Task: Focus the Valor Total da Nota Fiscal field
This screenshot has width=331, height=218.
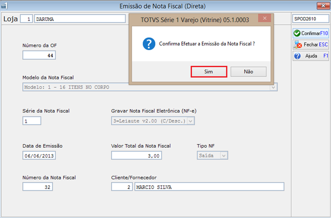Action: [137, 156]
